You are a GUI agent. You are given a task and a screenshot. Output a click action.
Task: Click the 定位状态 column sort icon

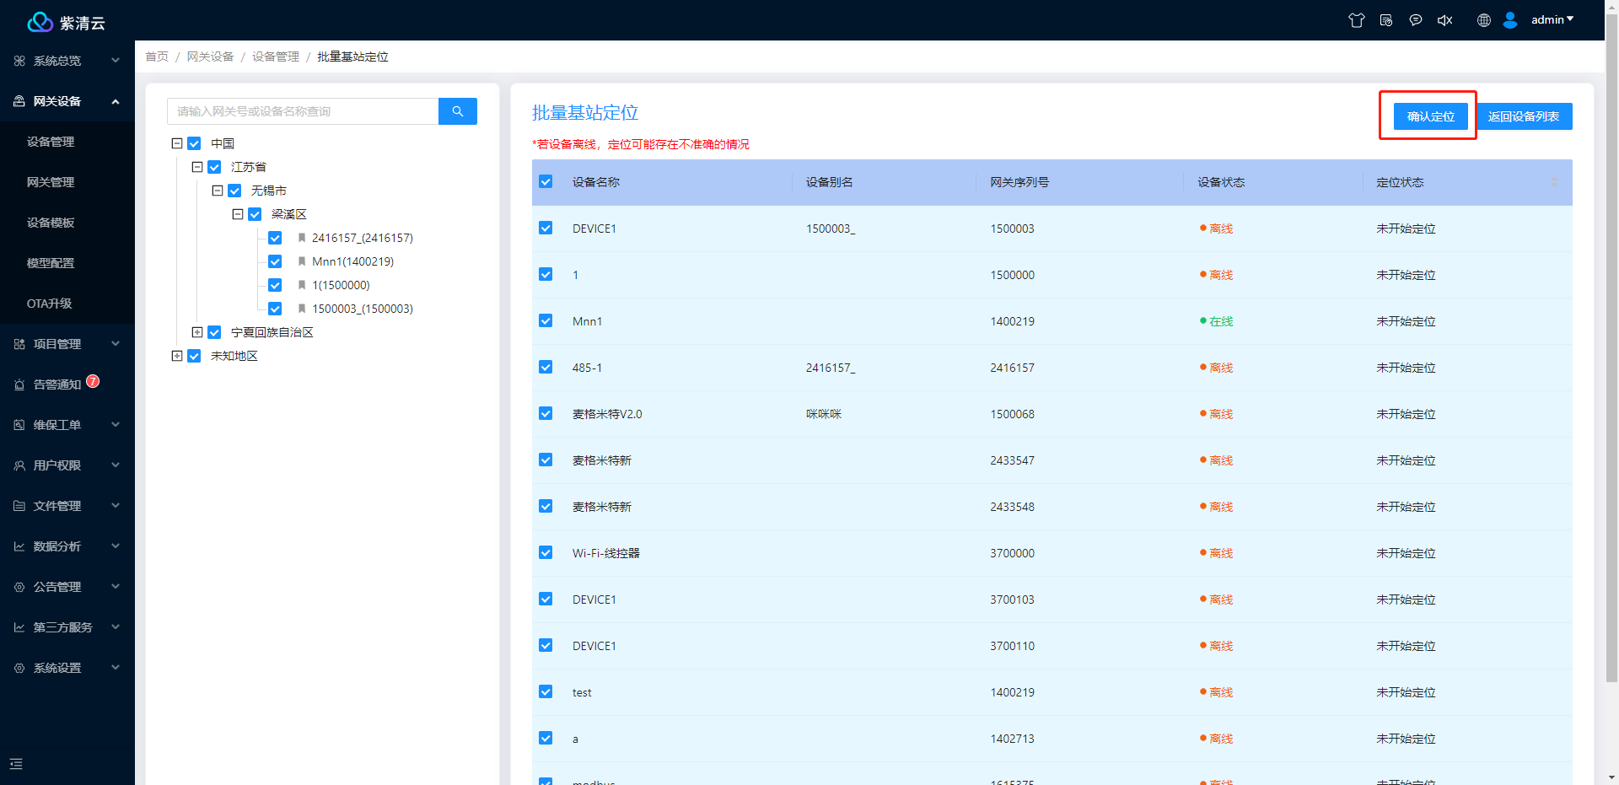[x=1554, y=182]
